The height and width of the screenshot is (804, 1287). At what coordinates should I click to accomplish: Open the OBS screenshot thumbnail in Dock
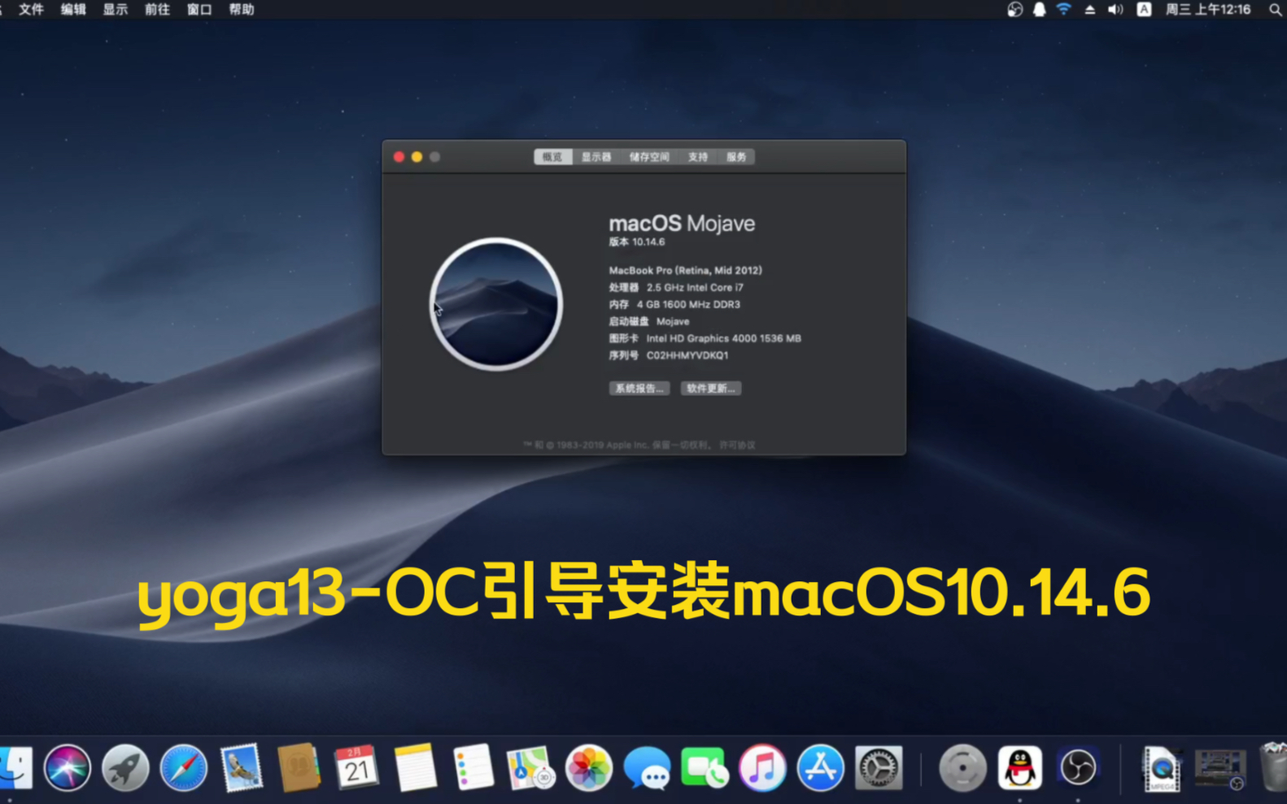[1220, 767]
